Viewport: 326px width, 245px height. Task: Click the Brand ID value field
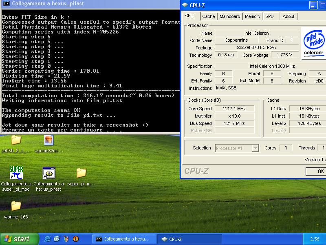pyautogui.click(x=292, y=40)
